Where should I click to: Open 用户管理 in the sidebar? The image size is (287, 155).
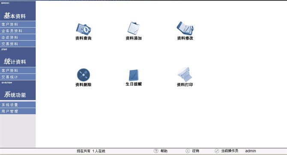click(18, 111)
